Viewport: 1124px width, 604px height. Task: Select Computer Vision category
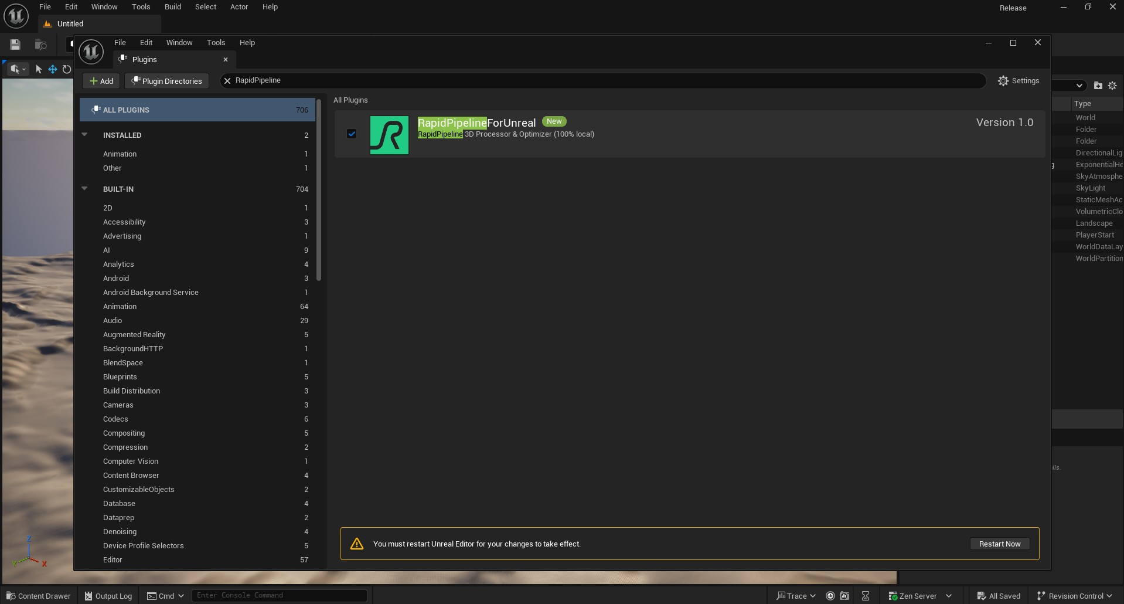tap(197, 461)
